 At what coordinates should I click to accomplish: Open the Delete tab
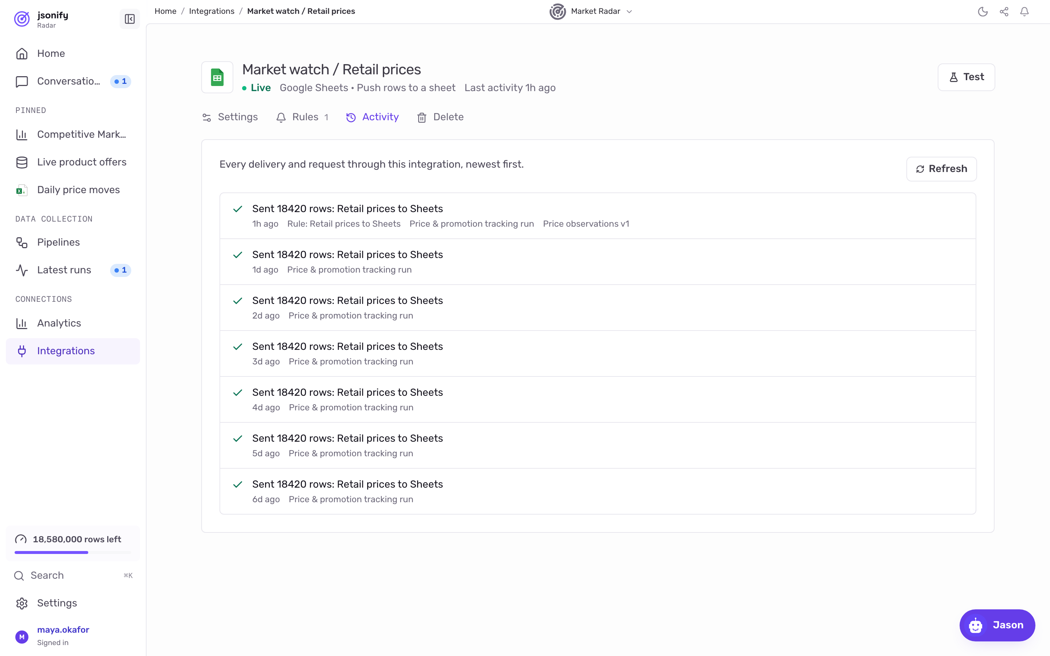click(x=440, y=117)
